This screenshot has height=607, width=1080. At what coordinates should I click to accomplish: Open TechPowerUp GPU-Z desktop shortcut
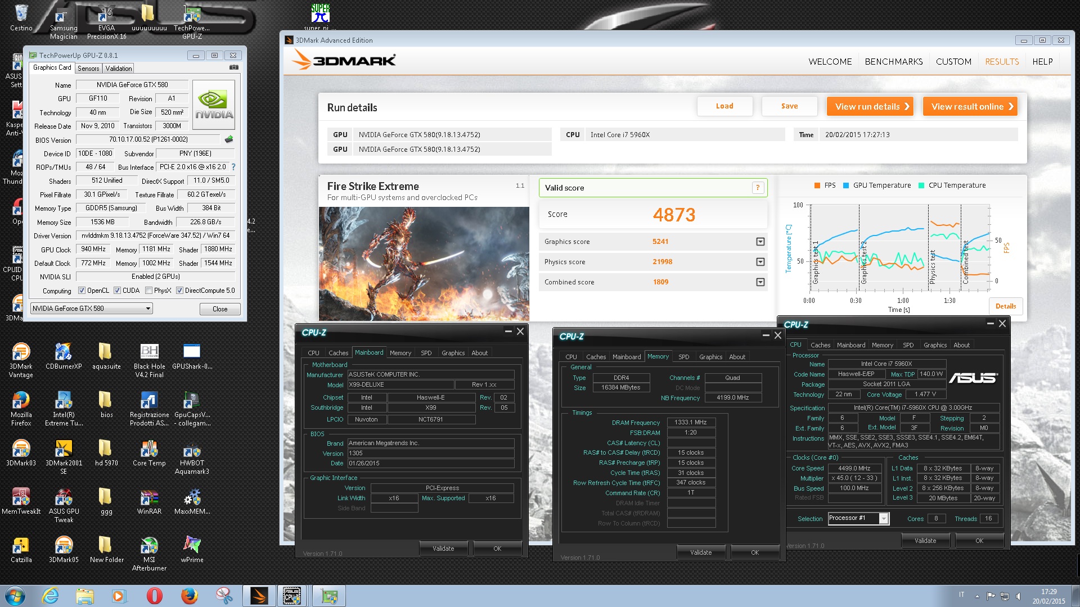(192, 22)
